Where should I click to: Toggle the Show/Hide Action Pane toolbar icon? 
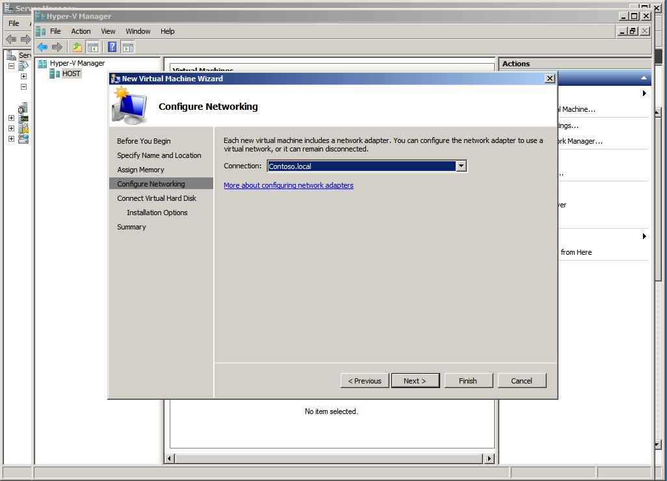click(127, 47)
